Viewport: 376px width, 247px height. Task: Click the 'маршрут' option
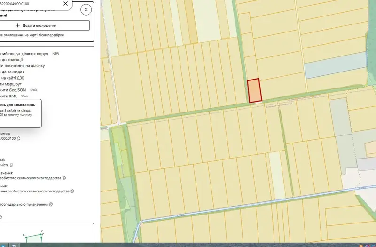11,84
